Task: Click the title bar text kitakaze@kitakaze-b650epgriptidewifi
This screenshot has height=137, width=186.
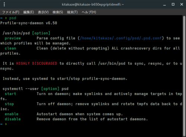Action: pos(93,4)
